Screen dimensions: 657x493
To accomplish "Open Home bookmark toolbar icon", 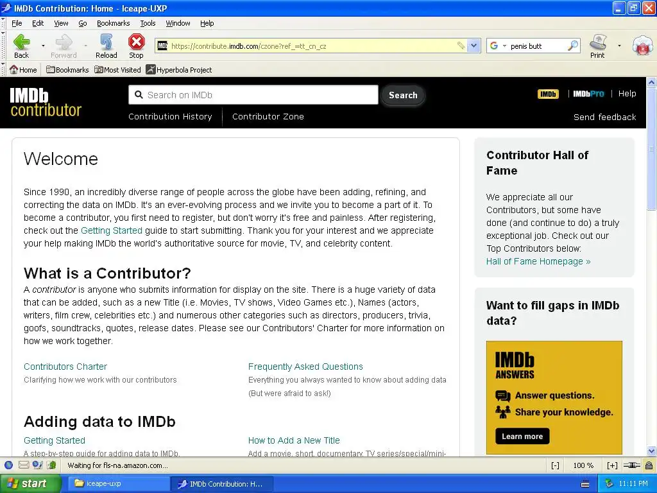I will (x=23, y=69).
